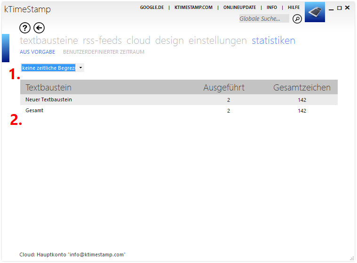Image resolution: width=357 pixels, height=263 pixels.
Task: Click the HILFE link
Action: pos(294,8)
